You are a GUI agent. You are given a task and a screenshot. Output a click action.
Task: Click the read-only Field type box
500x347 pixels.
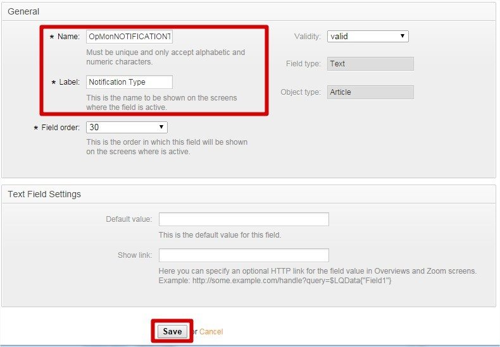click(370, 64)
